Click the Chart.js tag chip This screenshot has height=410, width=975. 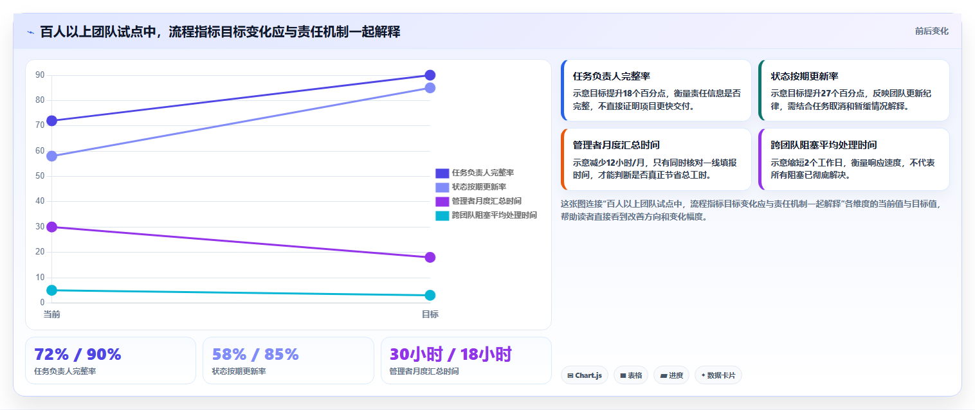(x=585, y=375)
